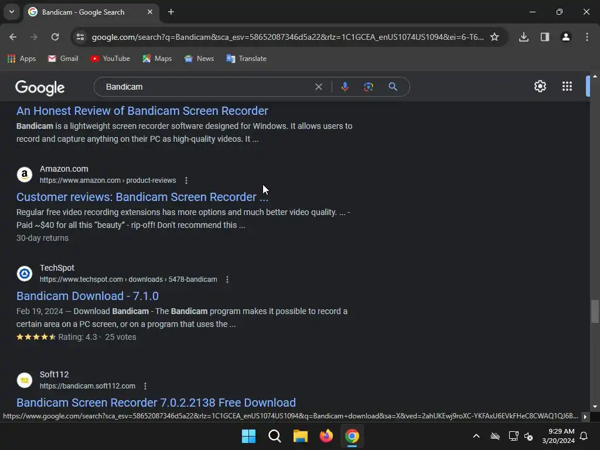Open more options for TechSpot result
This screenshot has height=450, width=600.
(x=227, y=279)
